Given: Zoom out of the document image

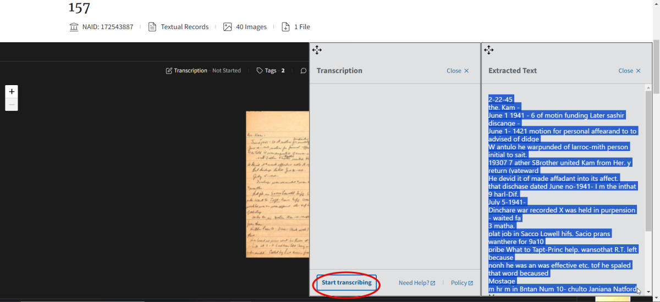Looking at the screenshot, I should 12,104.
